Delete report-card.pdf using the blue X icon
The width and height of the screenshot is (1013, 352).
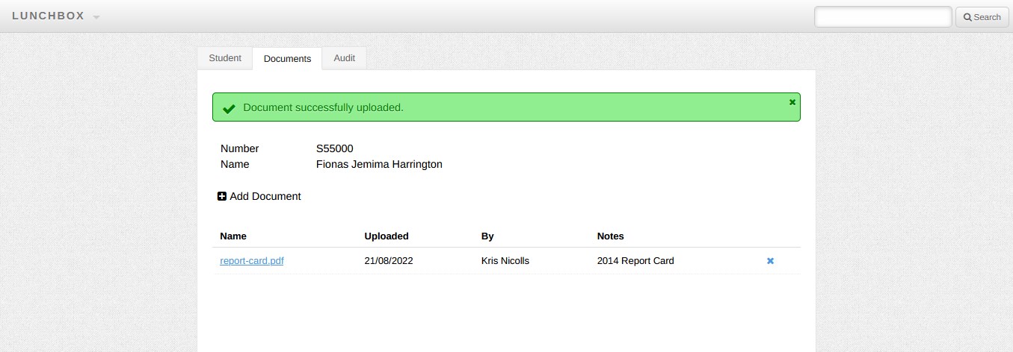(770, 261)
